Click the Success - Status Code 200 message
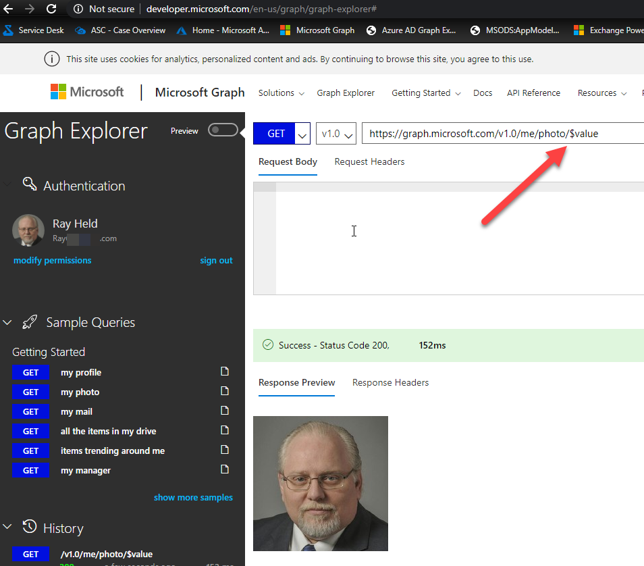This screenshot has height=566, width=644. pos(334,345)
